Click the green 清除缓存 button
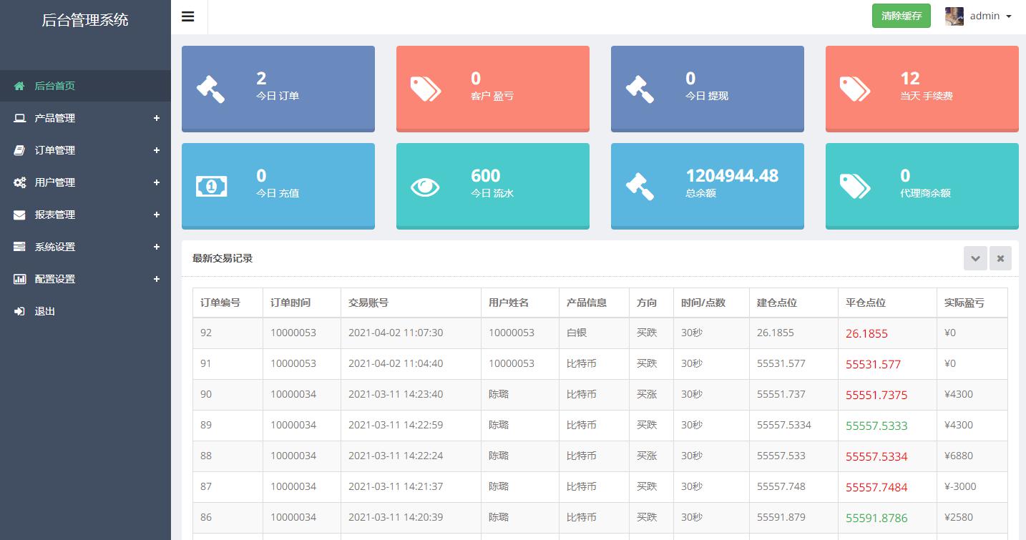 [901, 16]
